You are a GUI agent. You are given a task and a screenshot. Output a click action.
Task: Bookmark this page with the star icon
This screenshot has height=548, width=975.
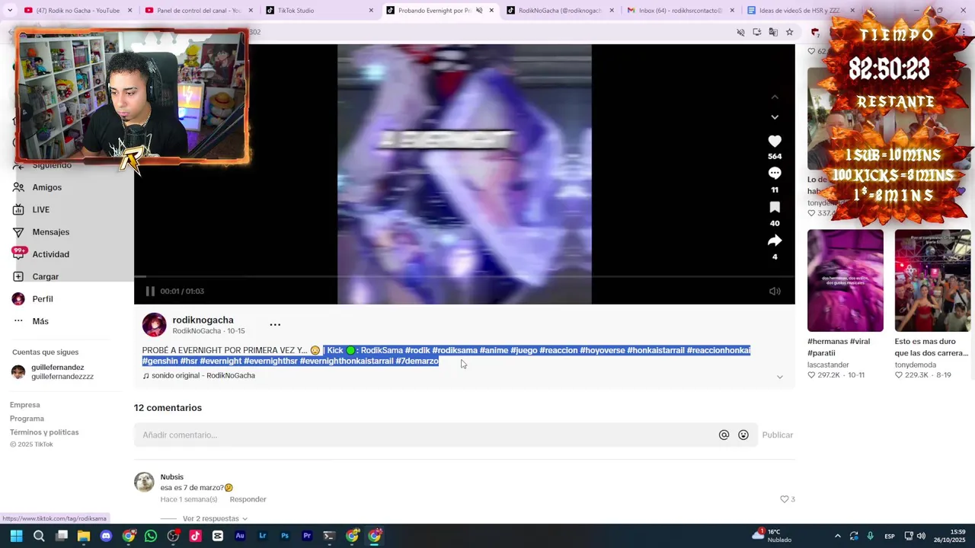point(790,32)
